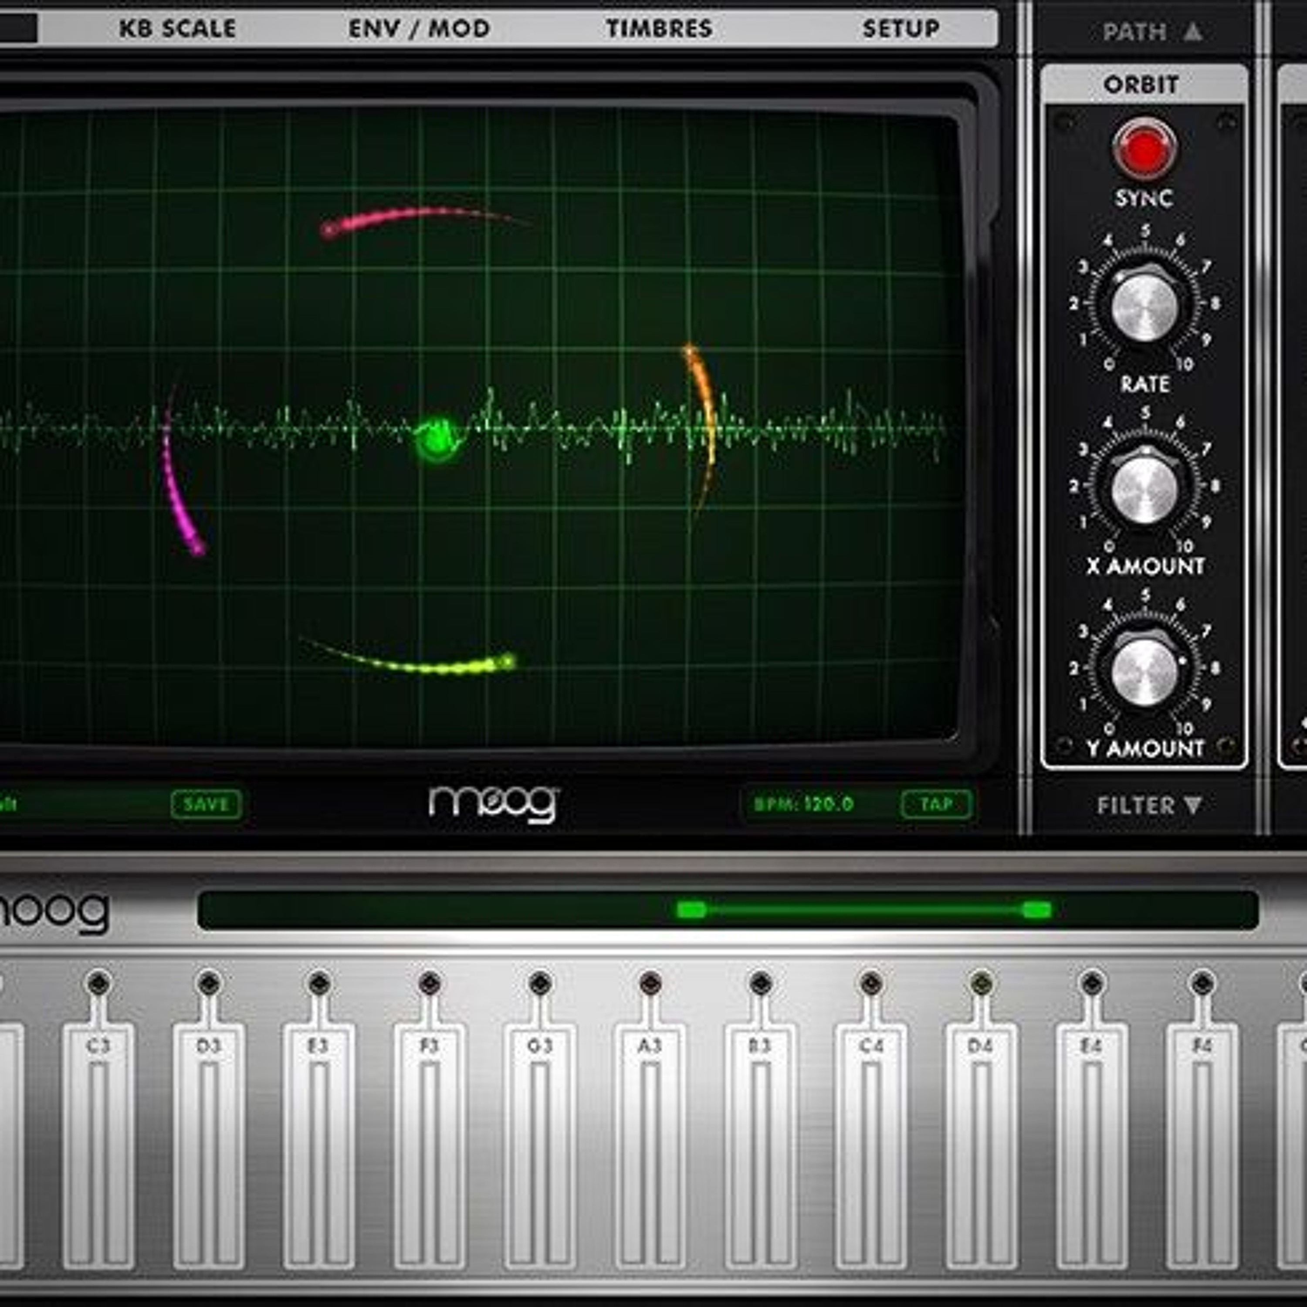The height and width of the screenshot is (1307, 1307).
Task: Expand the Filter panel arrow
Action: point(1193,805)
